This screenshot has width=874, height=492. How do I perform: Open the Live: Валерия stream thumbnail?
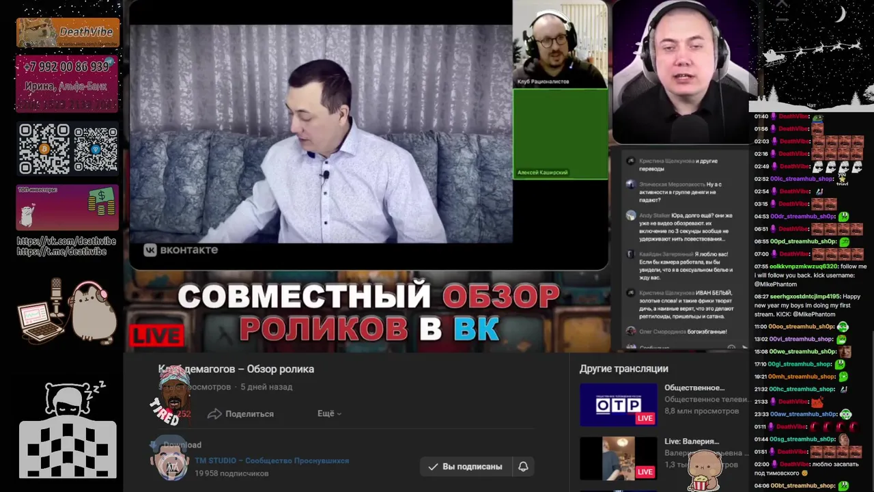[618, 459]
